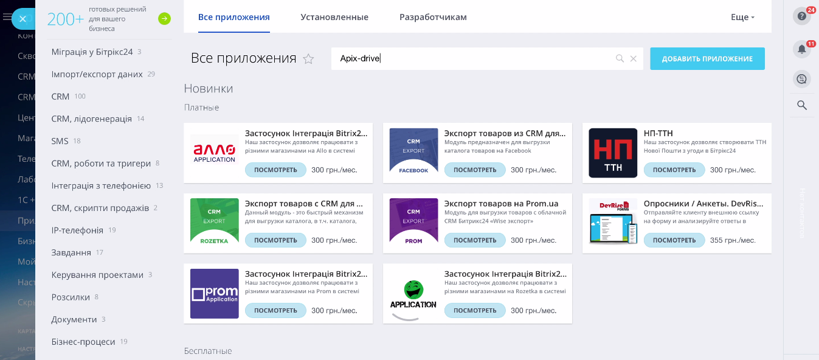Open Экспорт товаров на Prom.ua title
Viewport: 819px width, 360px height.
coord(501,204)
